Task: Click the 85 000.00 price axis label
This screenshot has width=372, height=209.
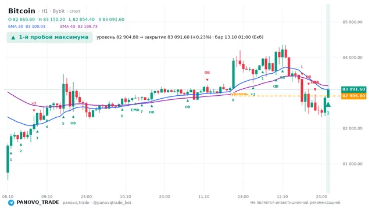Action: (x=352, y=22)
